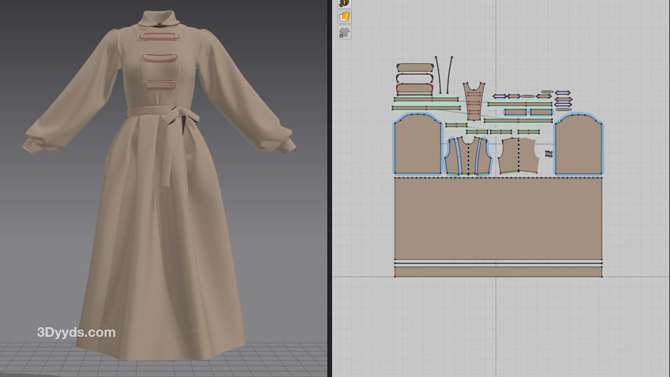
Task: Select the topmost collar pattern piece
Action: pyautogui.click(x=415, y=68)
